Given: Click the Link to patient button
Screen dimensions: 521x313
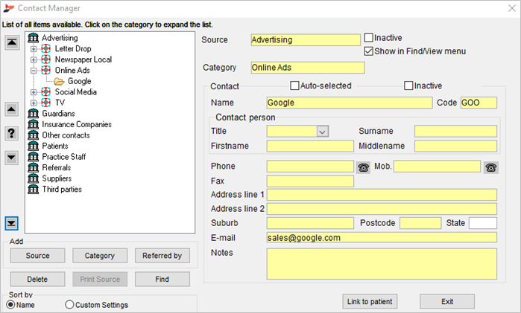Looking at the screenshot, I should click(x=370, y=301).
